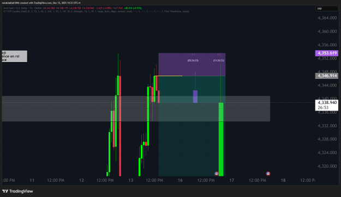
Task: Click the large green 1D HTF candle
Action: click(x=221, y=139)
